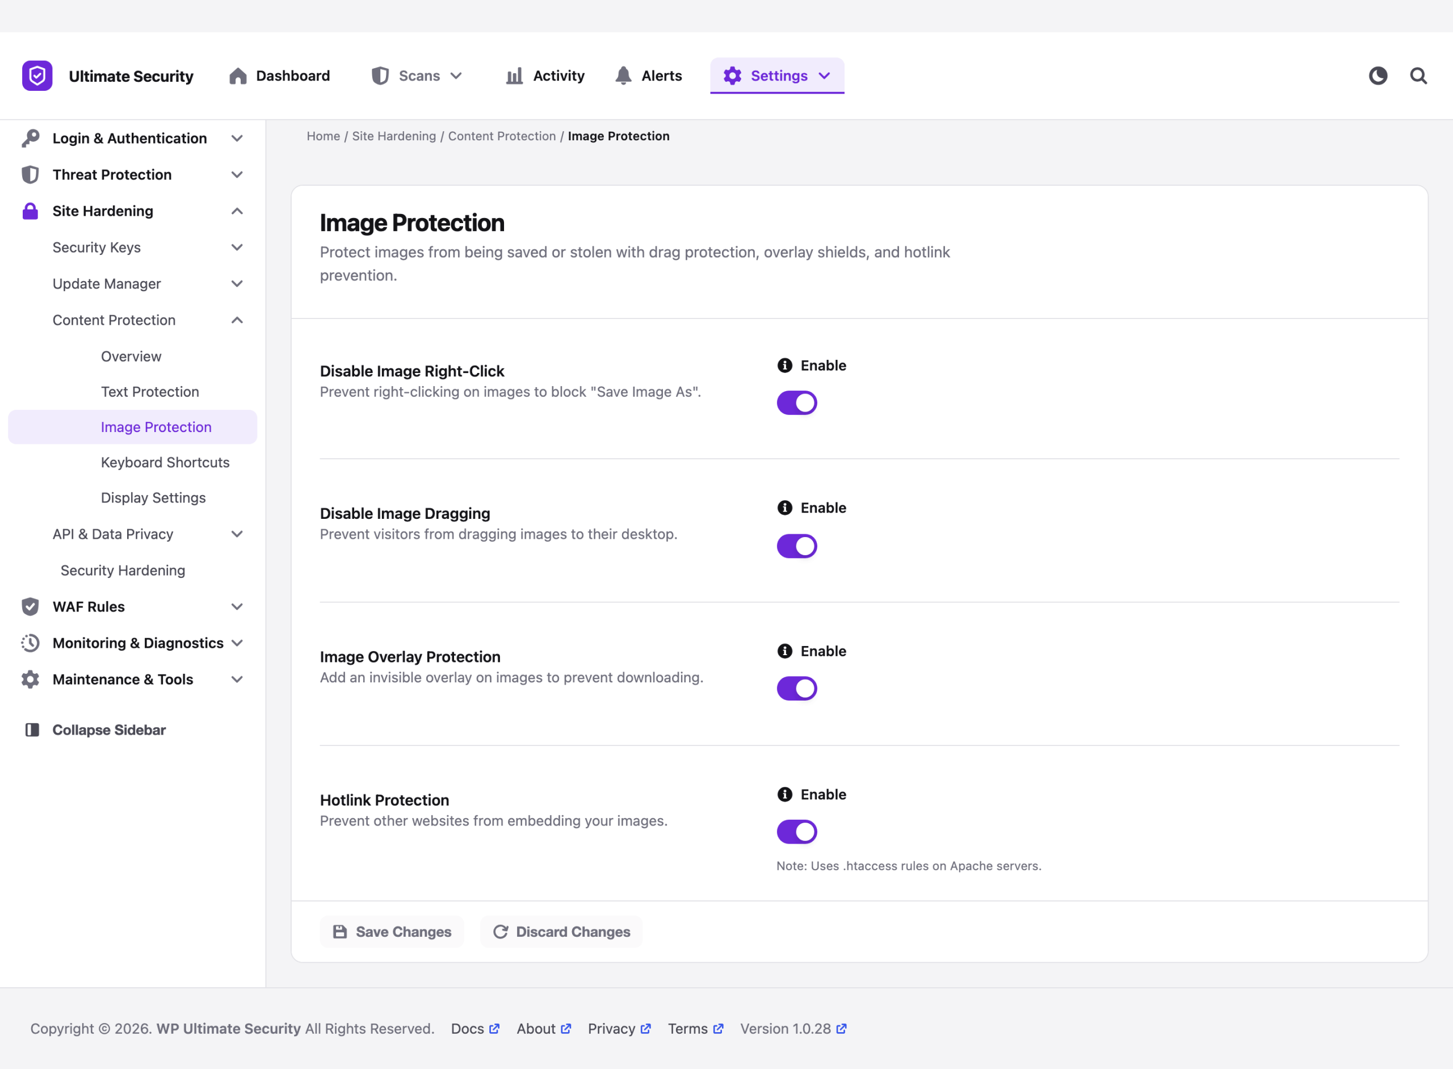The height and width of the screenshot is (1069, 1453).
Task: Click the Ultimate Security shield logo
Action: point(37,76)
